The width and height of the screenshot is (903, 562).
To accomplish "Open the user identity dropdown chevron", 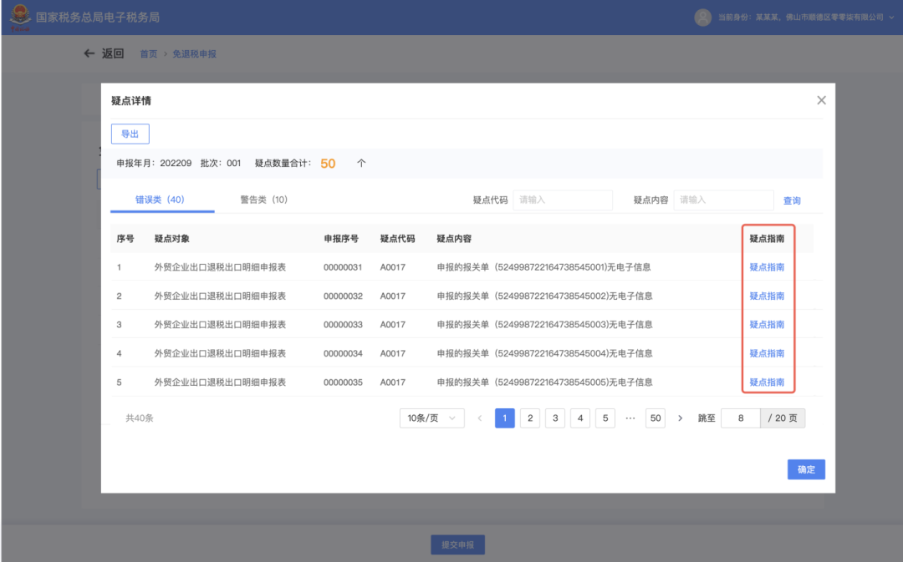I will click(x=891, y=18).
